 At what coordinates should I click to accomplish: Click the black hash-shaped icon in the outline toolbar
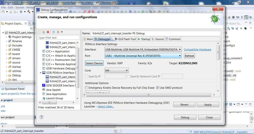(245, 28)
